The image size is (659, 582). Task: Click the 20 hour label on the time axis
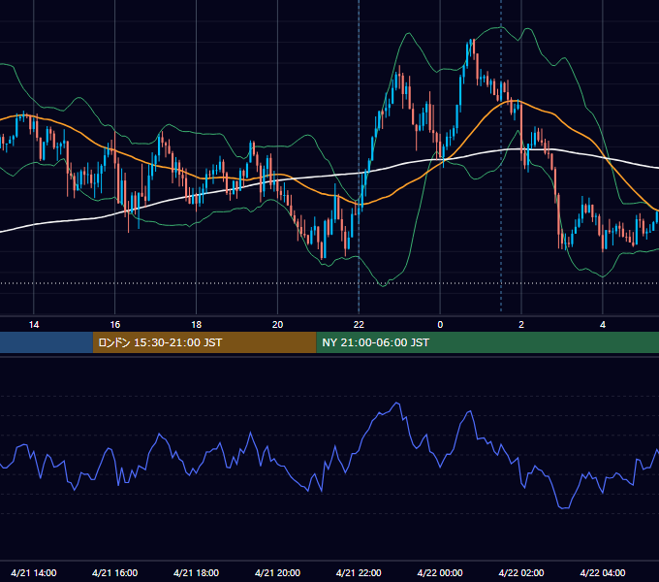[x=277, y=325]
